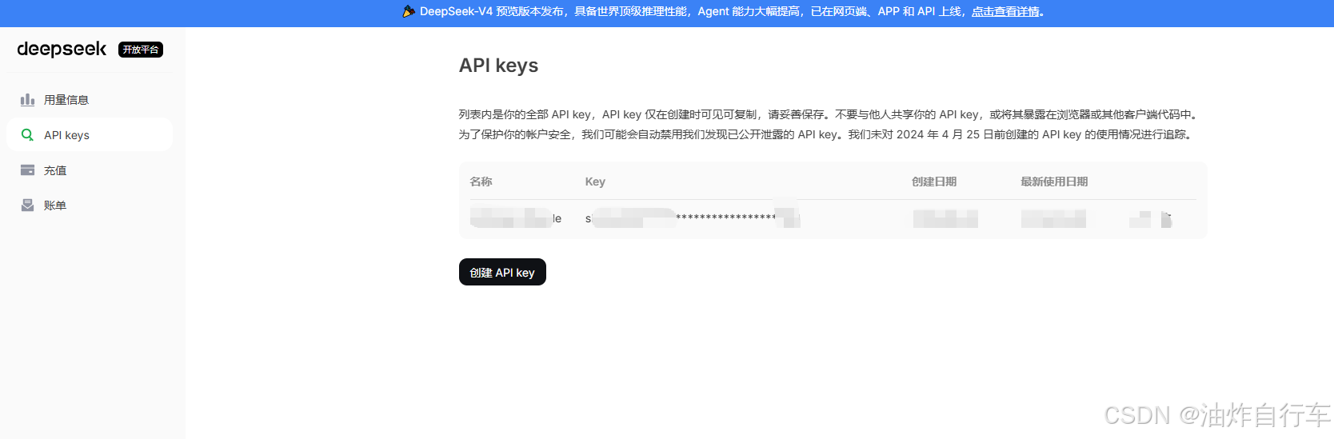Viewport: 1334px width, 439px height.
Task: Click the 开放平台 badge
Action: click(x=141, y=50)
